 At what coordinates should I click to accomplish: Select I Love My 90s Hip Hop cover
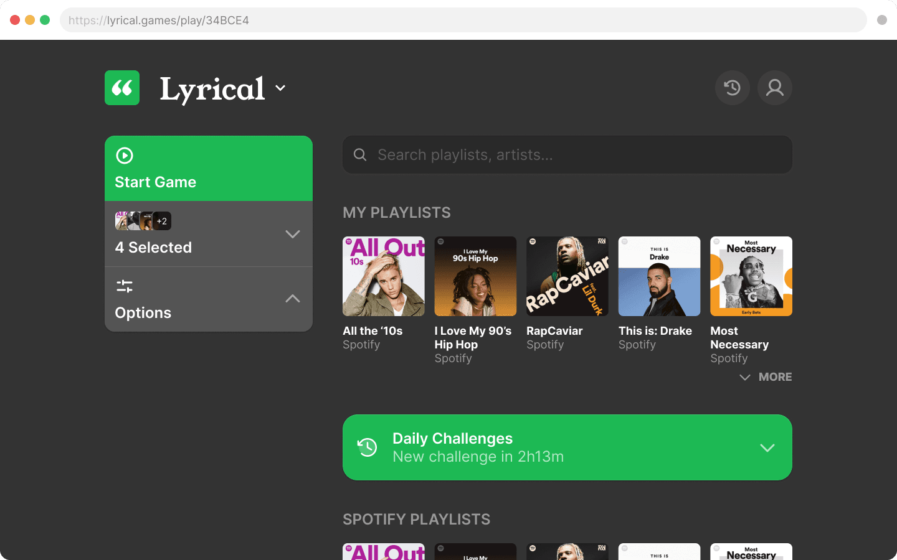click(475, 276)
